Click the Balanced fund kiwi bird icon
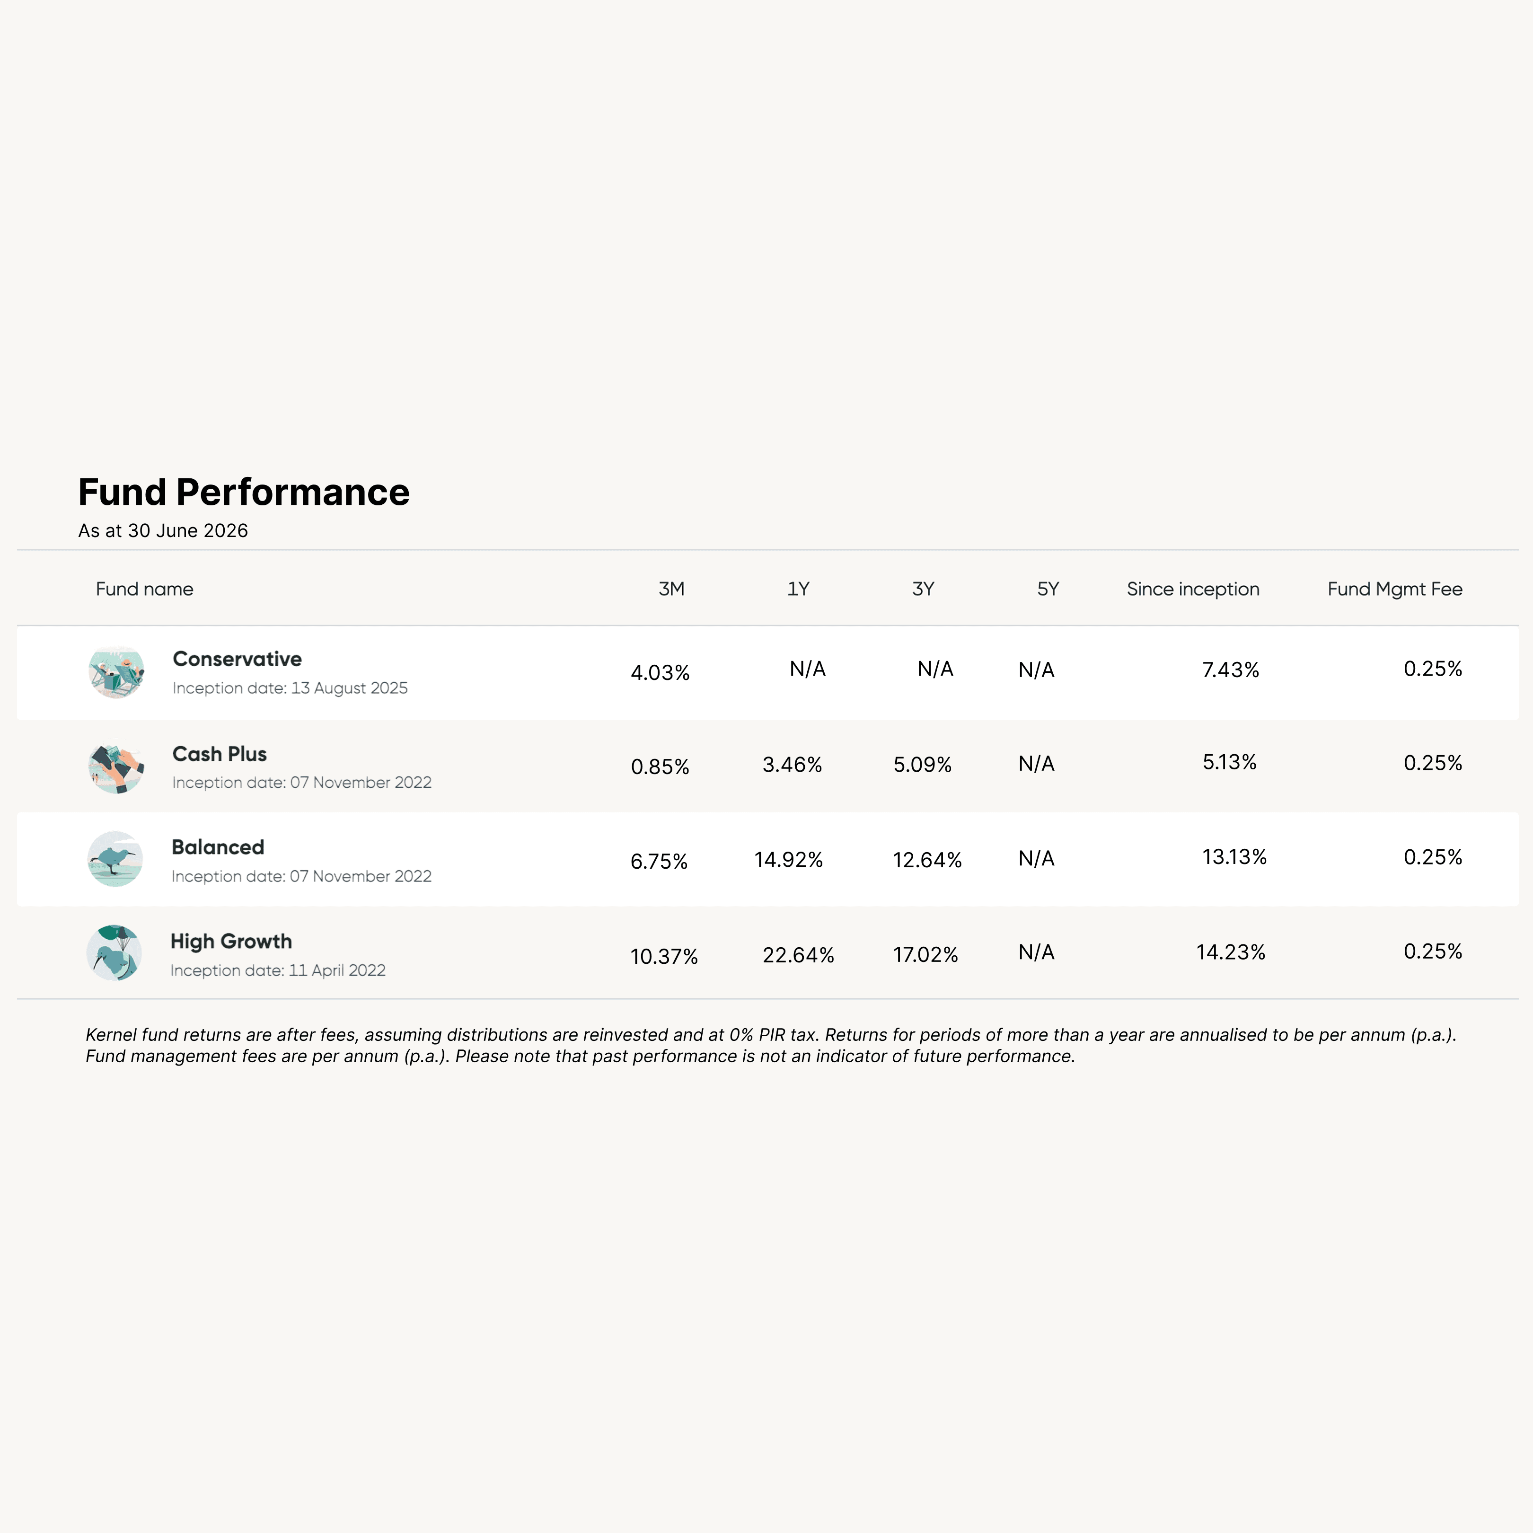1533x1533 pixels. 115,859
